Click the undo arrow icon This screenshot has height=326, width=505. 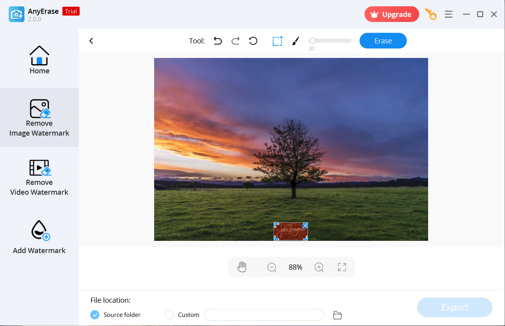tap(218, 41)
